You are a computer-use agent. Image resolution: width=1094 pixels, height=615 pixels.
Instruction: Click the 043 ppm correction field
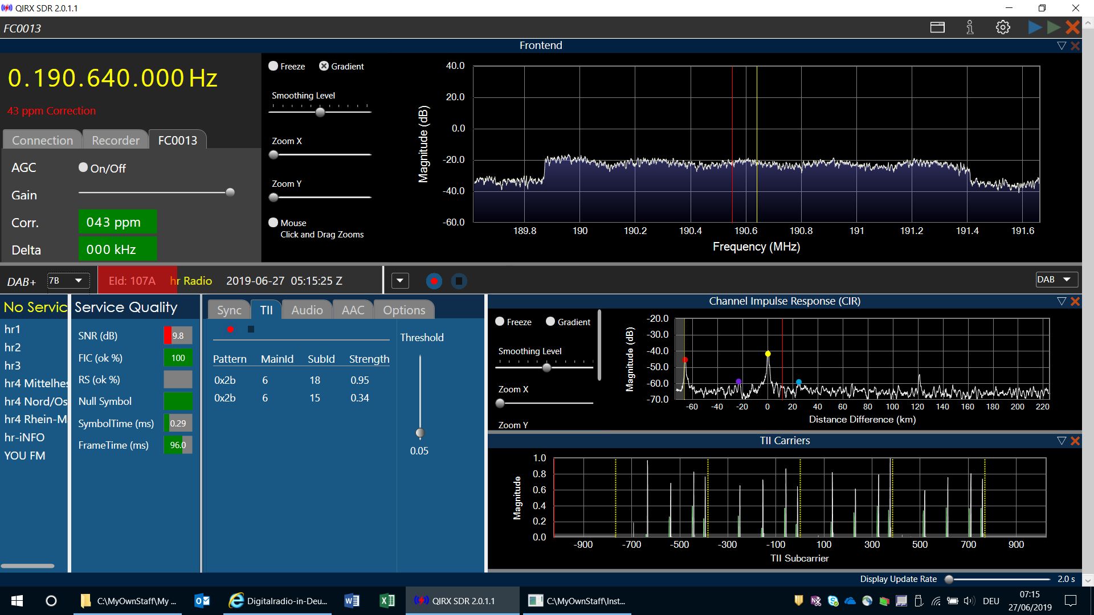tap(117, 222)
